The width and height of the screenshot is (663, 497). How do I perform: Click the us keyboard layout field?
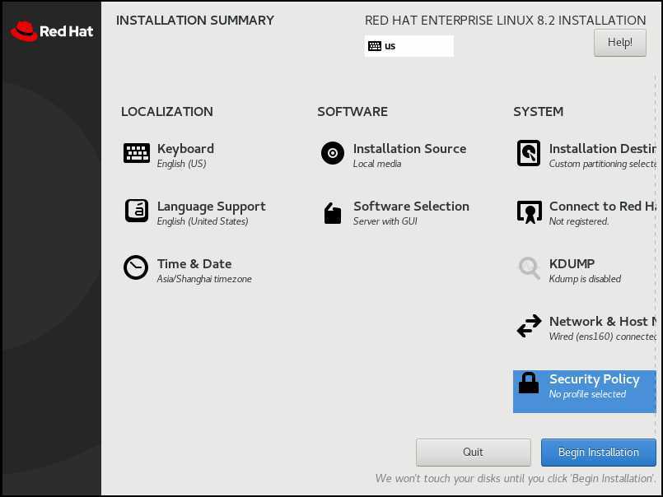tap(409, 46)
